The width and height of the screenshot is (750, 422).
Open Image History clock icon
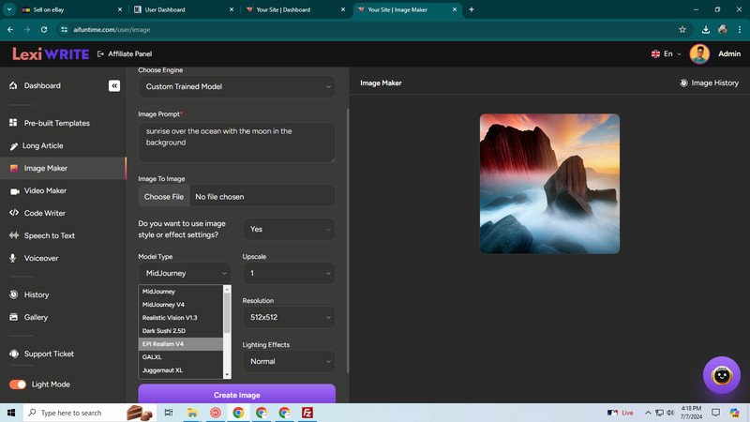(683, 83)
